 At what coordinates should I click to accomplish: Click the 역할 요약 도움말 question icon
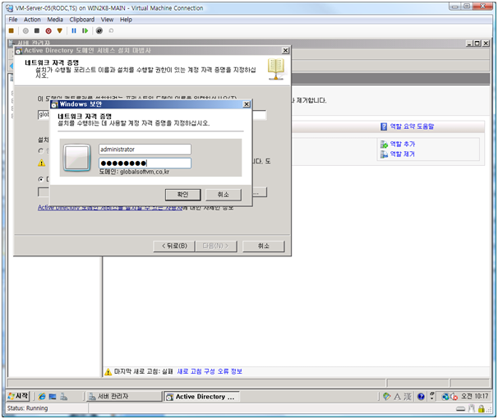[x=384, y=127]
